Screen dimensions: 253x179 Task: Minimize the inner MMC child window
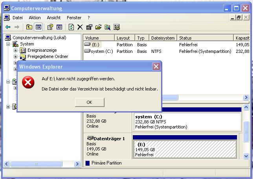(232, 17)
